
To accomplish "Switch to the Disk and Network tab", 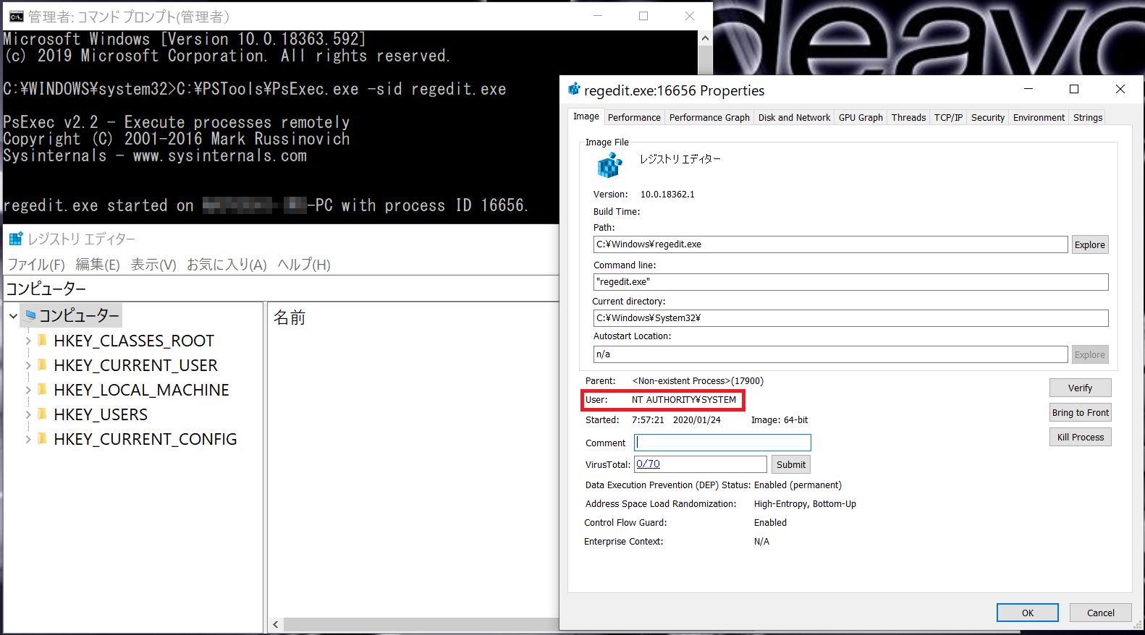I will pos(794,117).
